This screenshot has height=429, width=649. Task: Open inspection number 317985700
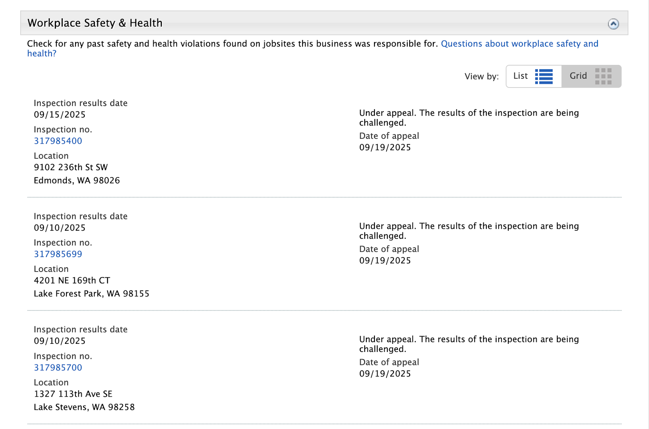(58, 368)
